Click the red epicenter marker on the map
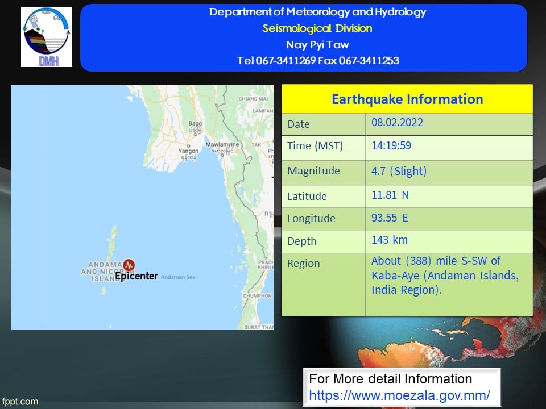The height and width of the screenshot is (409, 546). click(x=130, y=265)
